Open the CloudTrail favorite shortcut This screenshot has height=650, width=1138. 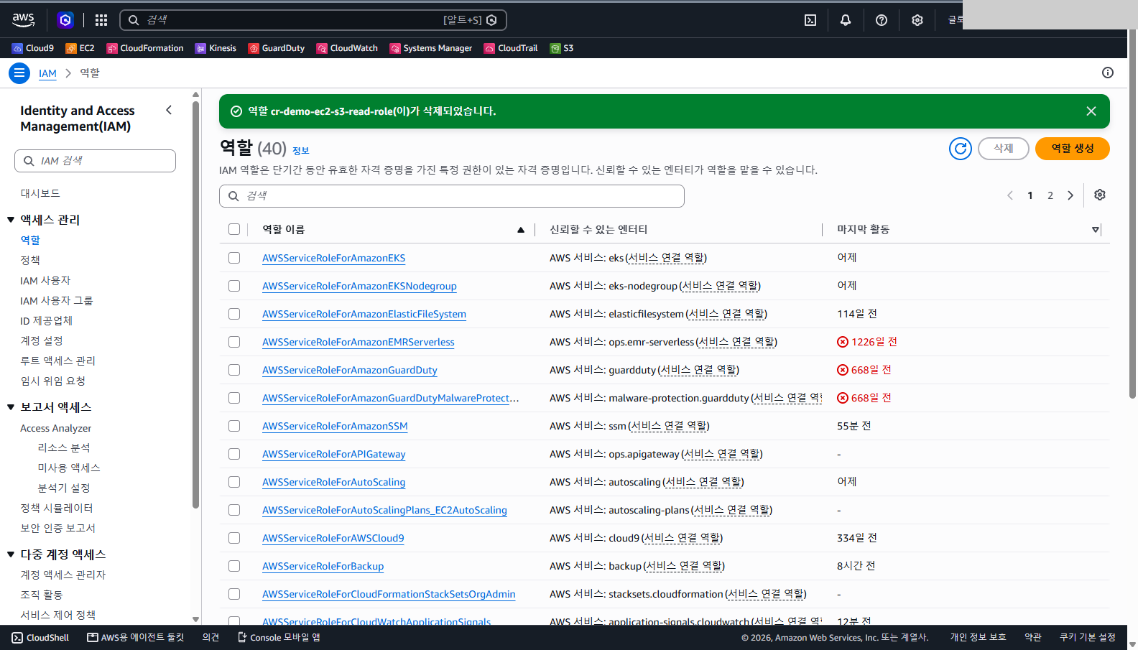(511, 48)
